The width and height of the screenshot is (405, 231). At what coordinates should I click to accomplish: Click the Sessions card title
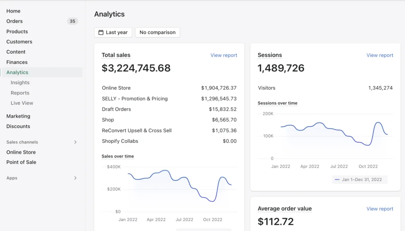pos(270,55)
